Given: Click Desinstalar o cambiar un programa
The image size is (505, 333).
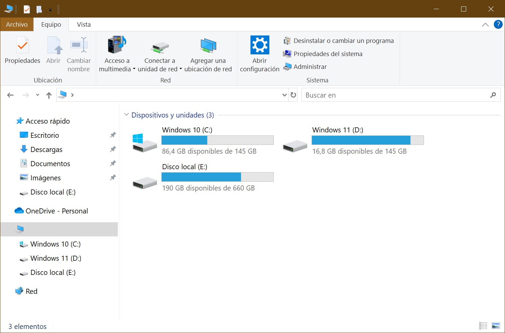Looking at the screenshot, I should click(339, 41).
